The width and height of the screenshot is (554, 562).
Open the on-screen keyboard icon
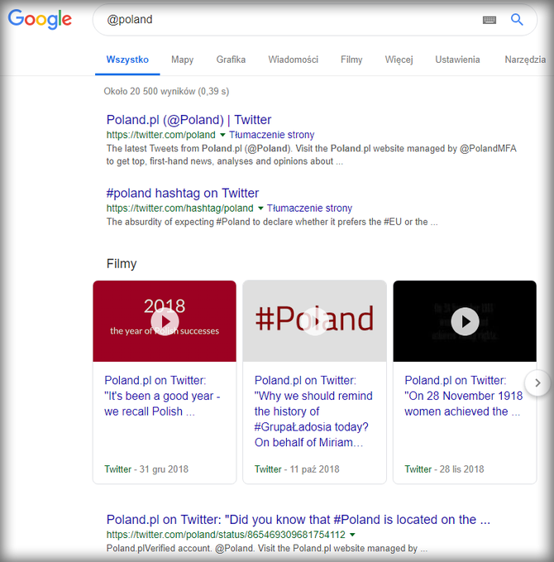(490, 20)
